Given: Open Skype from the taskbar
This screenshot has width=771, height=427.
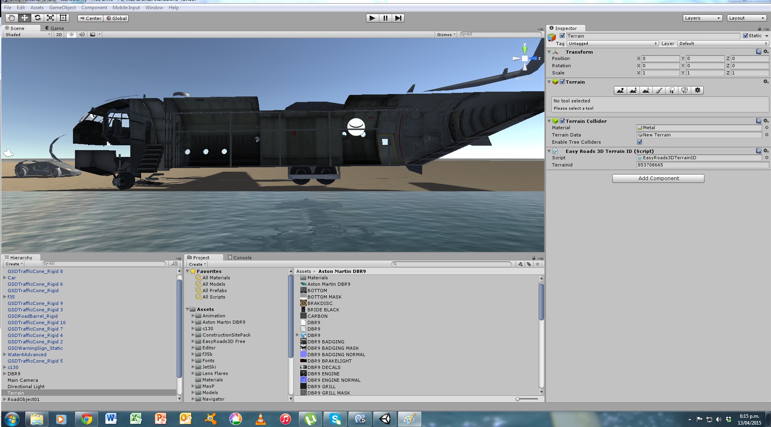Looking at the screenshot, I should tap(335, 419).
